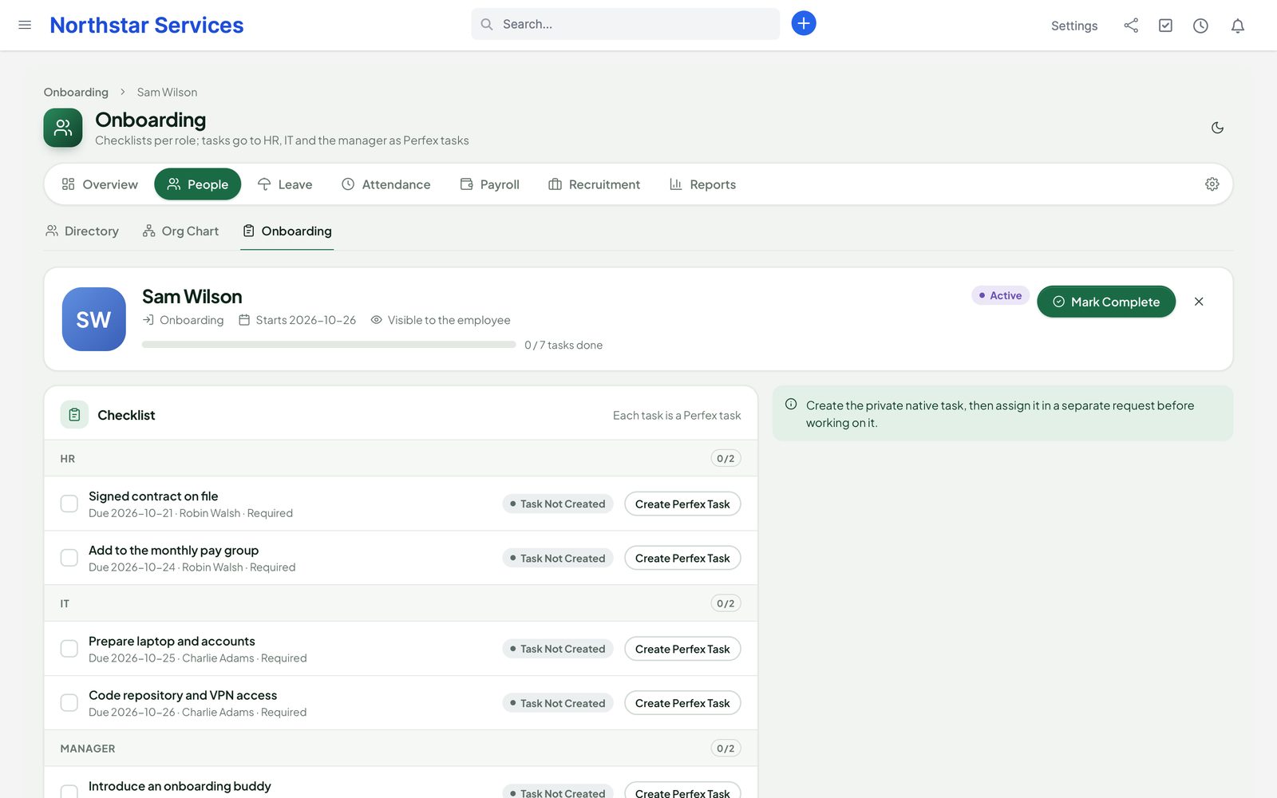Open Settings link in header

pos(1074,26)
